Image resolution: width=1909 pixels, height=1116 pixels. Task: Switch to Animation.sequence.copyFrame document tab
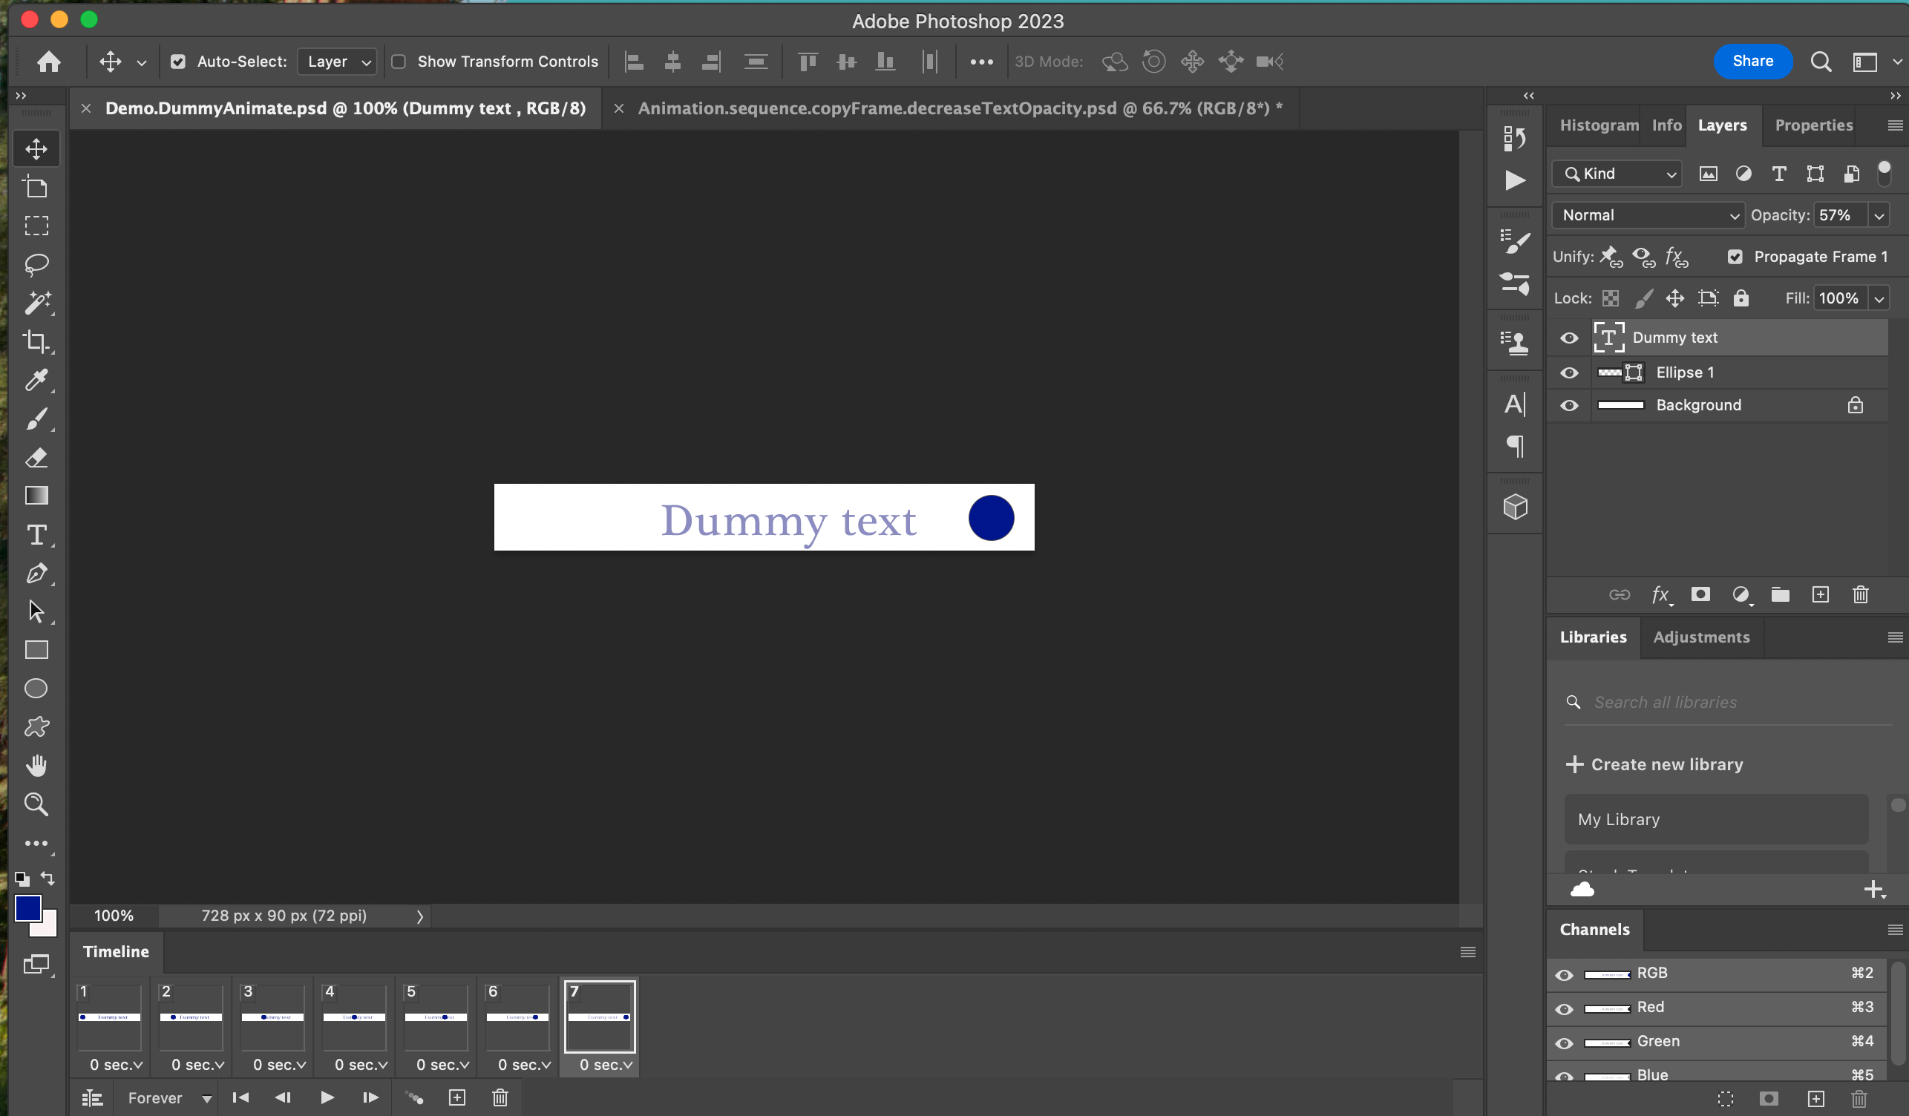(959, 108)
